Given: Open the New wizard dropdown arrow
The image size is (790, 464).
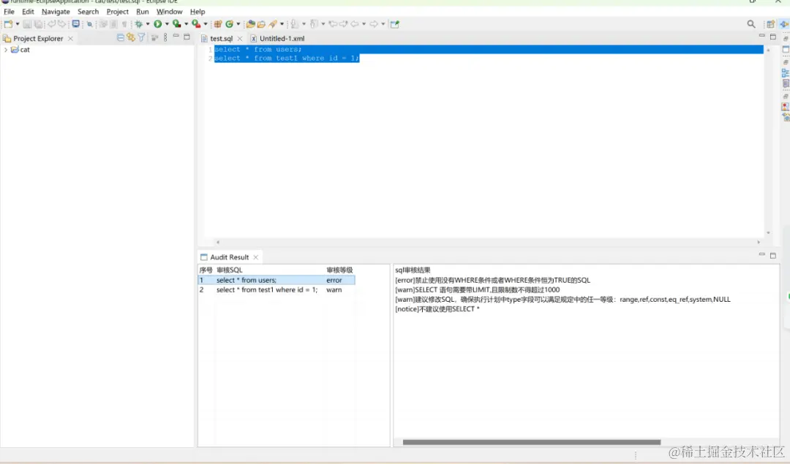Looking at the screenshot, I should [17, 23].
